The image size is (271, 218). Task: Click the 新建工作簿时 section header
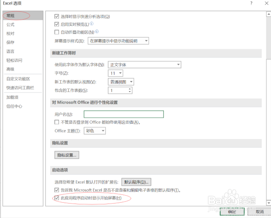pos(156,53)
